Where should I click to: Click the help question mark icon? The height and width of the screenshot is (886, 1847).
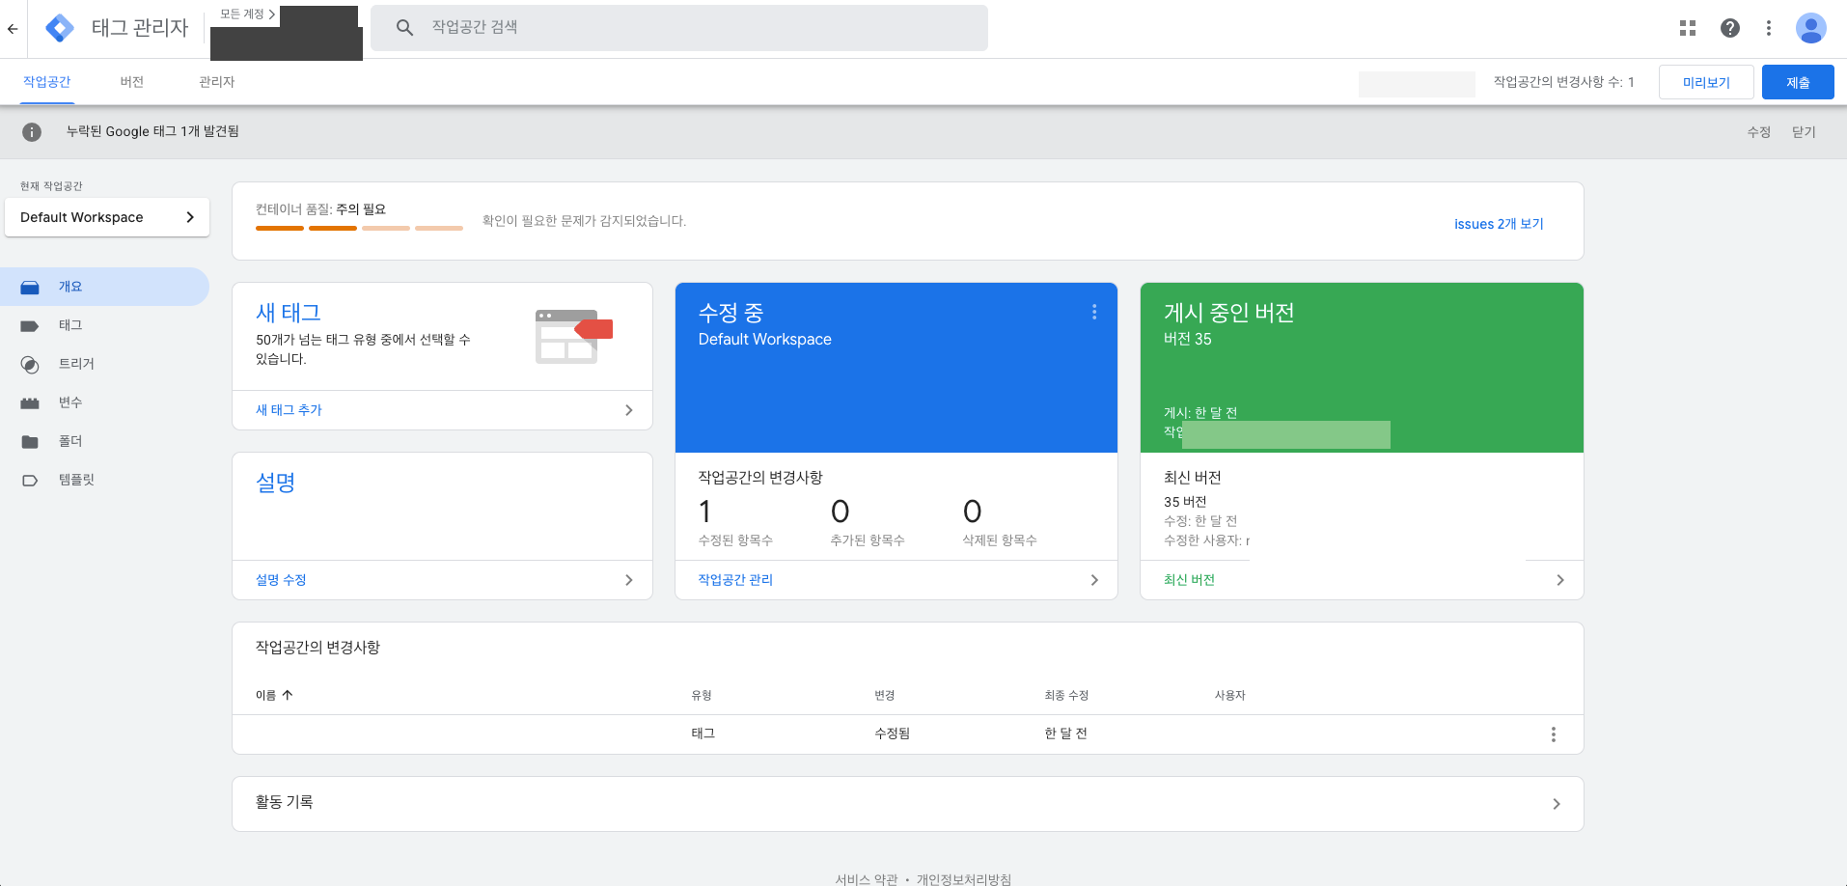pos(1729,28)
